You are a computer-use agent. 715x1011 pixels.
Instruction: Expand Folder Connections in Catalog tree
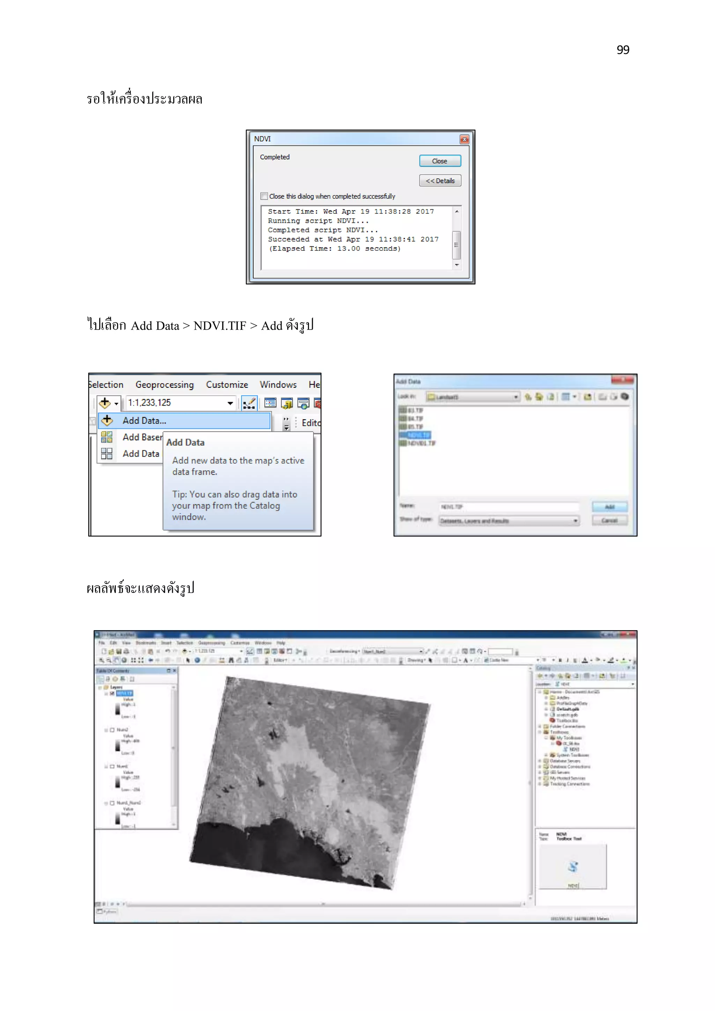pos(540,726)
